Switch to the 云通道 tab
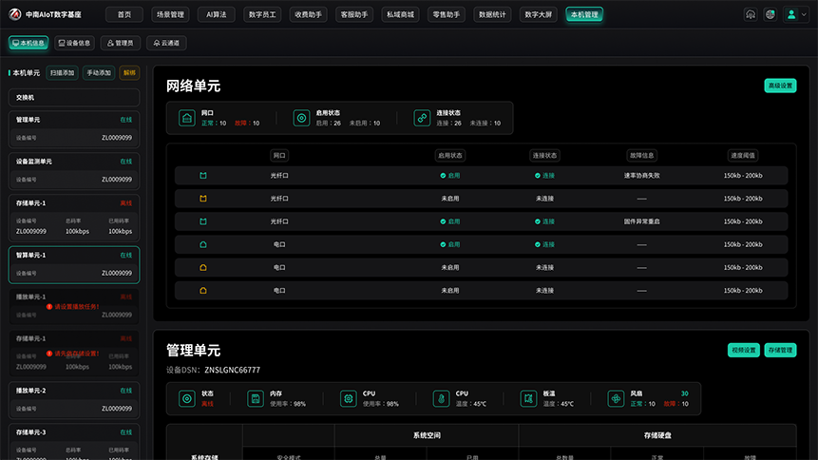 click(166, 43)
